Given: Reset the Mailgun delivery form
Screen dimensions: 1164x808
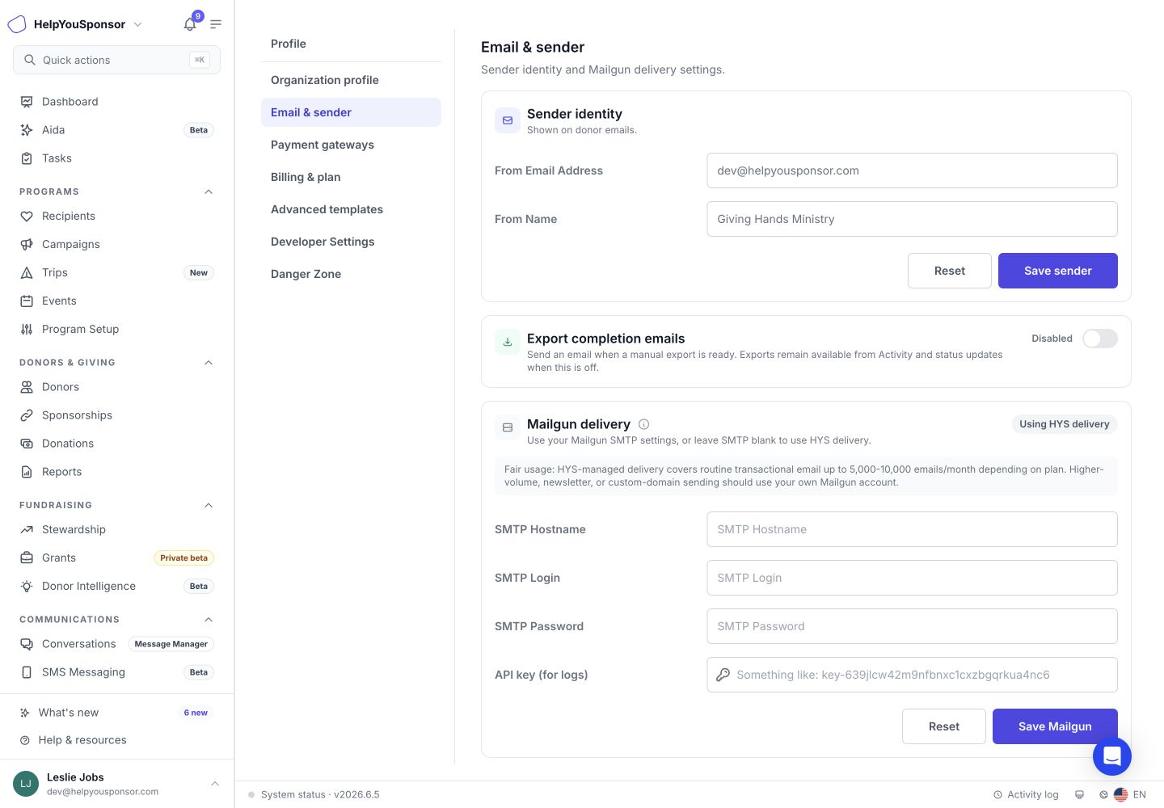Looking at the screenshot, I should click(x=944, y=726).
